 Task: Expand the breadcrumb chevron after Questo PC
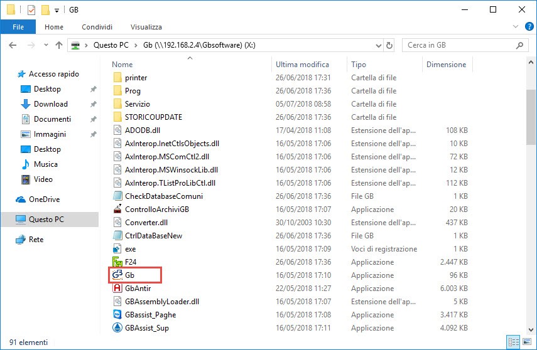(x=136, y=45)
